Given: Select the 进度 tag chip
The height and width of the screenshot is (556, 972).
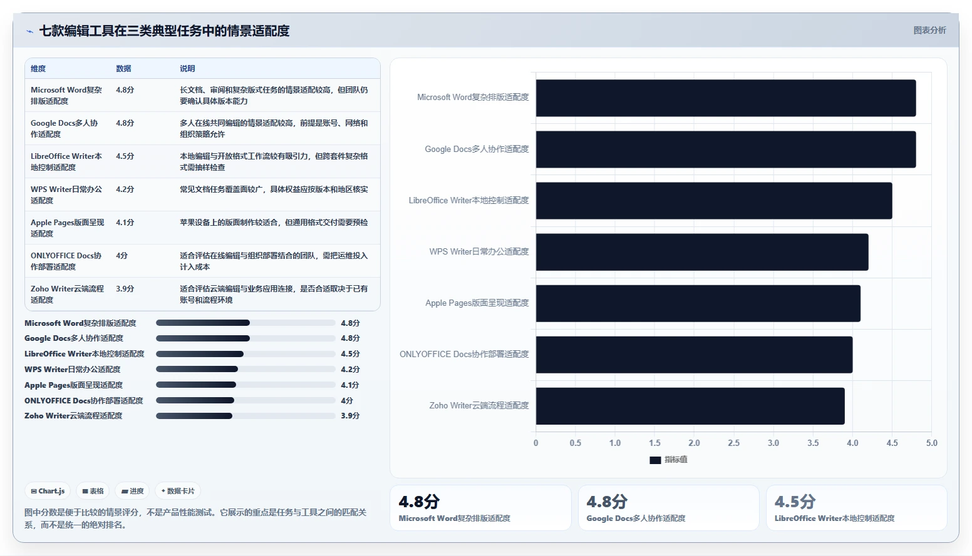Looking at the screenshot, I should 133,491.
